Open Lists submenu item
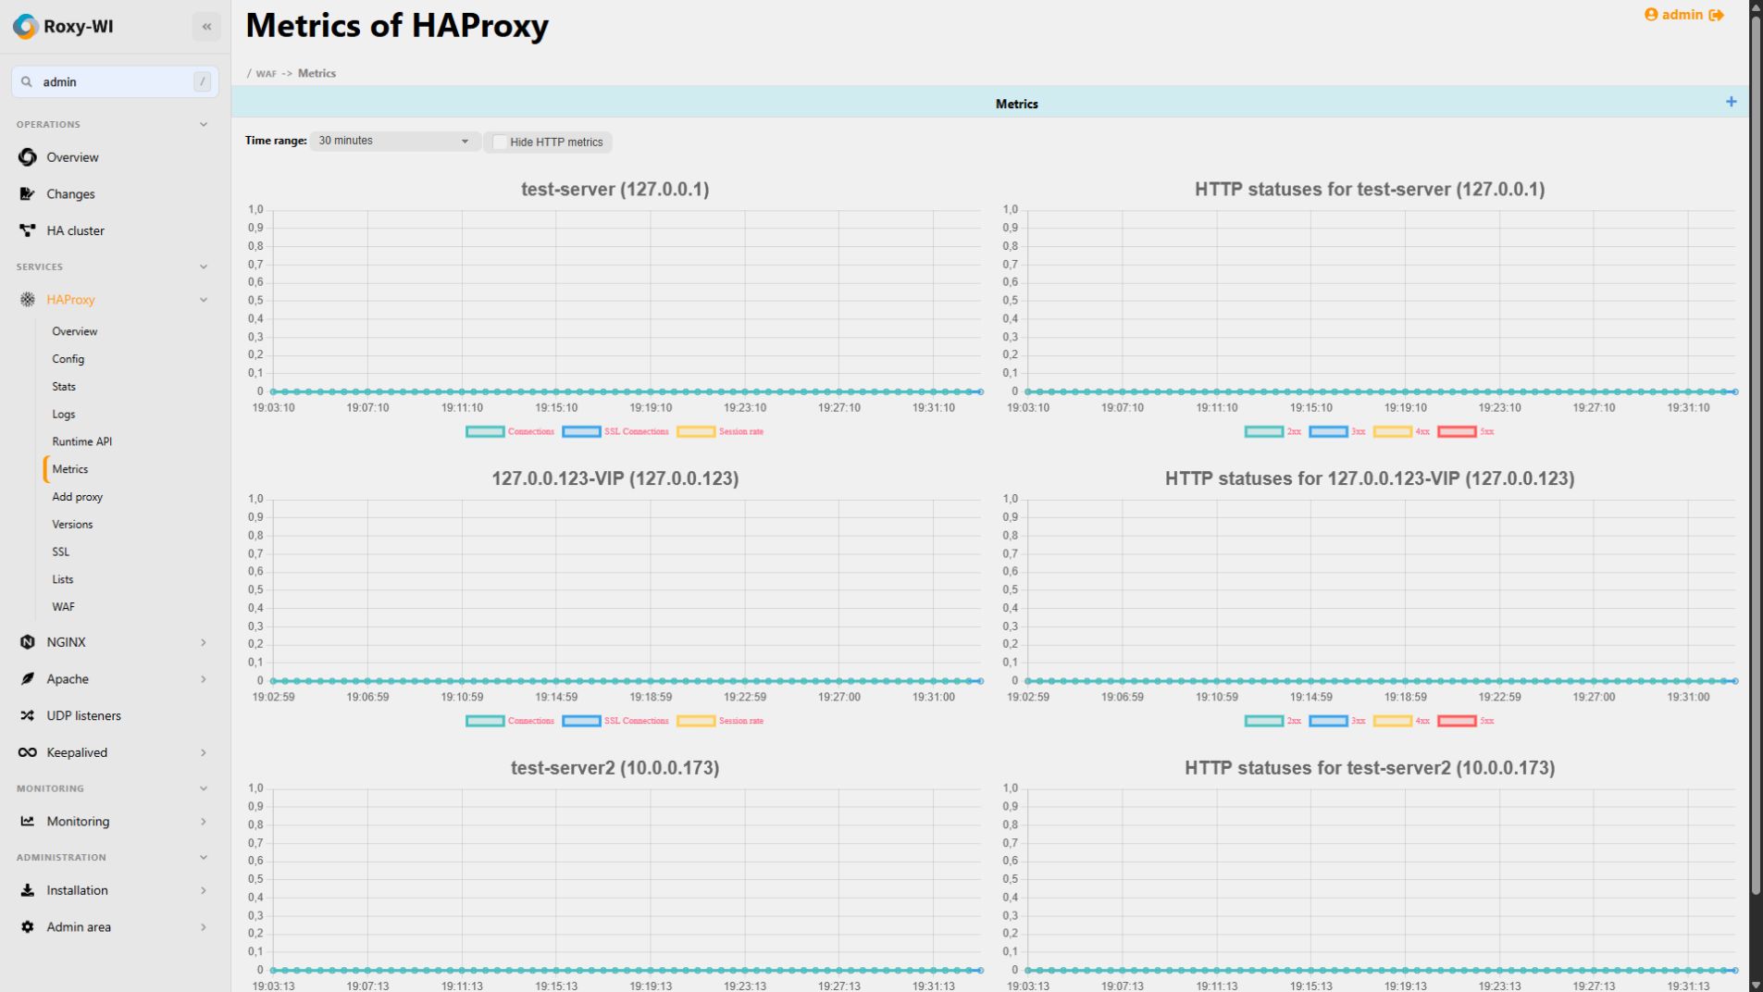Image resolution: width=1763 pixels, height=992 pixels. pyautogui.click(x=62, y=579)
